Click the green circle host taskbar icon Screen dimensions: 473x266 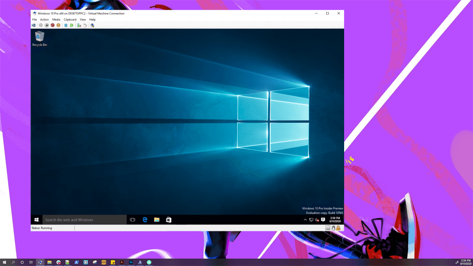tap(149, 262)
